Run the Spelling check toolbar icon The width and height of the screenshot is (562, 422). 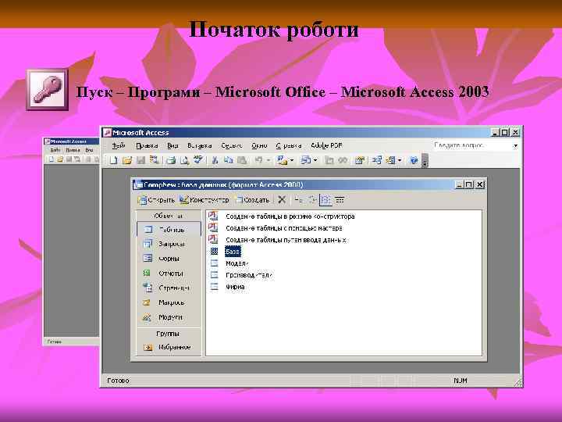(198, 160)
